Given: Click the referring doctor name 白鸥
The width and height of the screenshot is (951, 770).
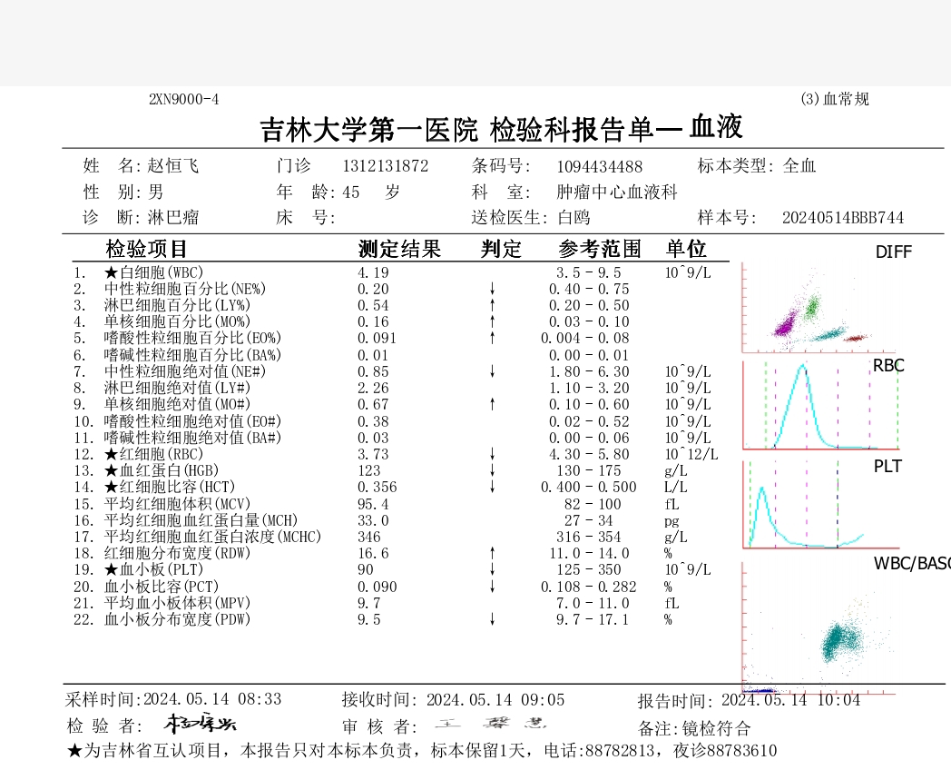Looking at the screenshot, I should [x=574, y=217].
